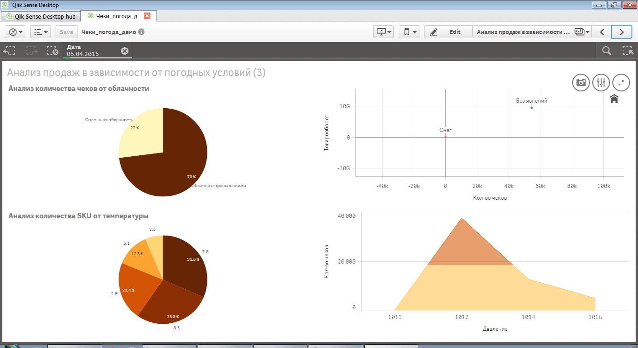Switch to Qlik Sense Desktop hub tab
Screen dimensions: 638x348
[x=40, y=16]
